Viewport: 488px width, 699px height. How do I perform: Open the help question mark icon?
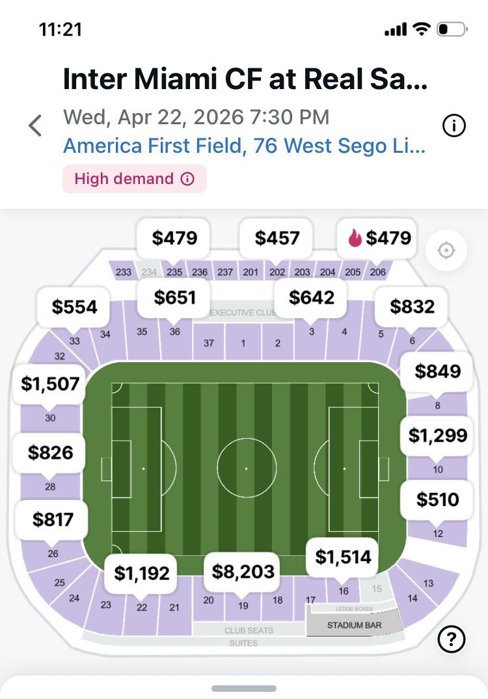[x=452, y=640]
